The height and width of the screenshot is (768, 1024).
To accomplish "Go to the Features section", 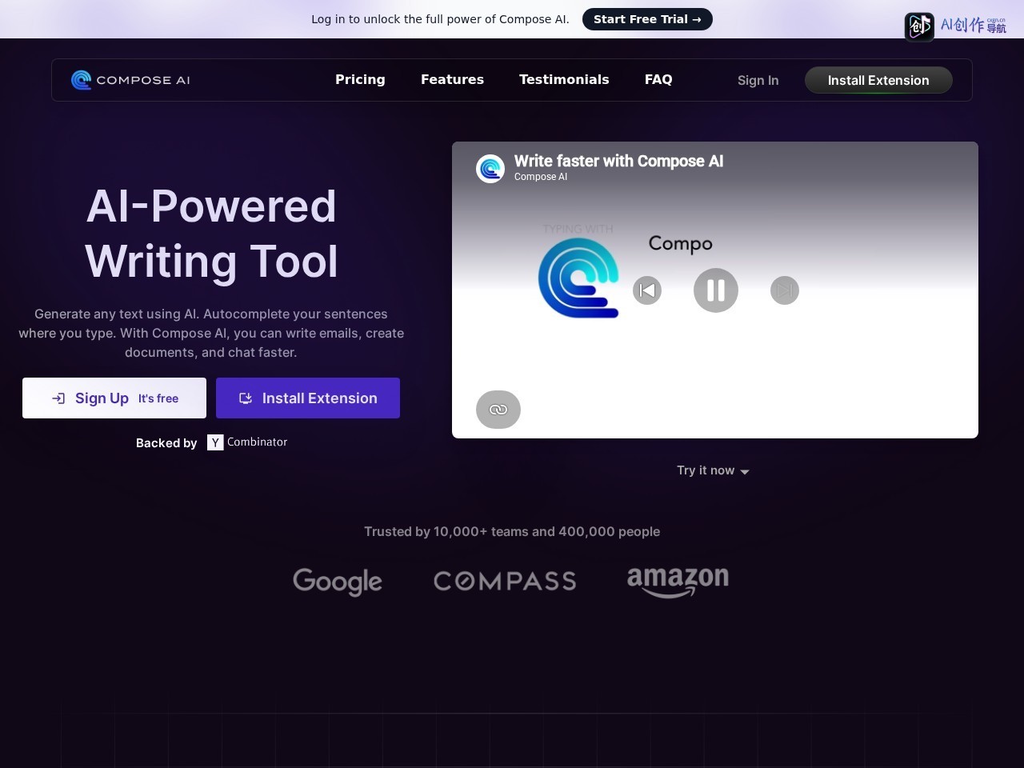I will pos(452,79).
